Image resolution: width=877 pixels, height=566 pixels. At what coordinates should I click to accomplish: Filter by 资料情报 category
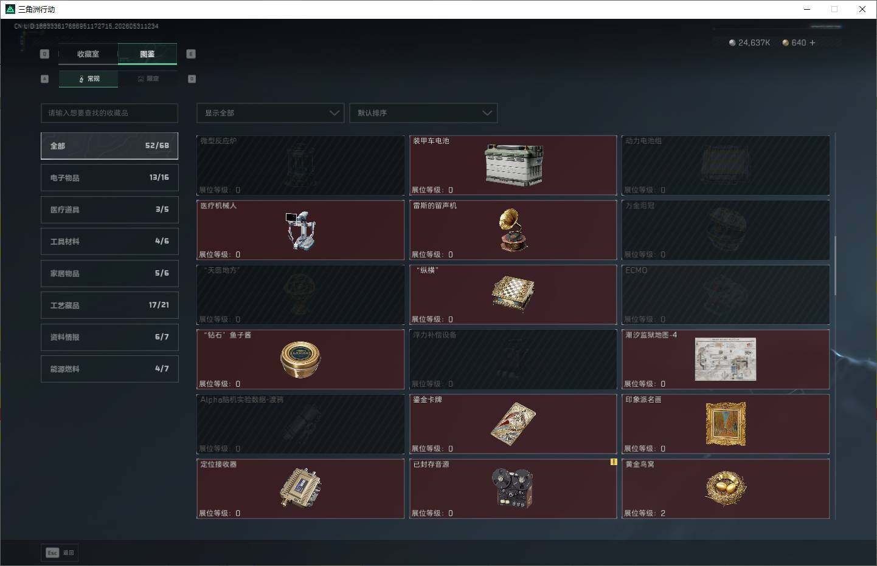coord(109,337)
